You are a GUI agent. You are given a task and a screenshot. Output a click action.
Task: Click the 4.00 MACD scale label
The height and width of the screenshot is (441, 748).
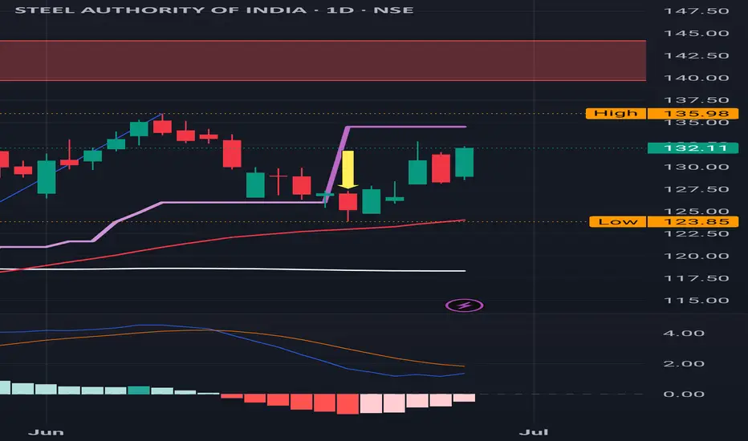click(x=684, y=334)
